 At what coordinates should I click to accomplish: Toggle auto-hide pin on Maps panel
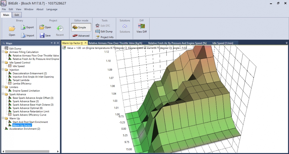pos(54,43)
